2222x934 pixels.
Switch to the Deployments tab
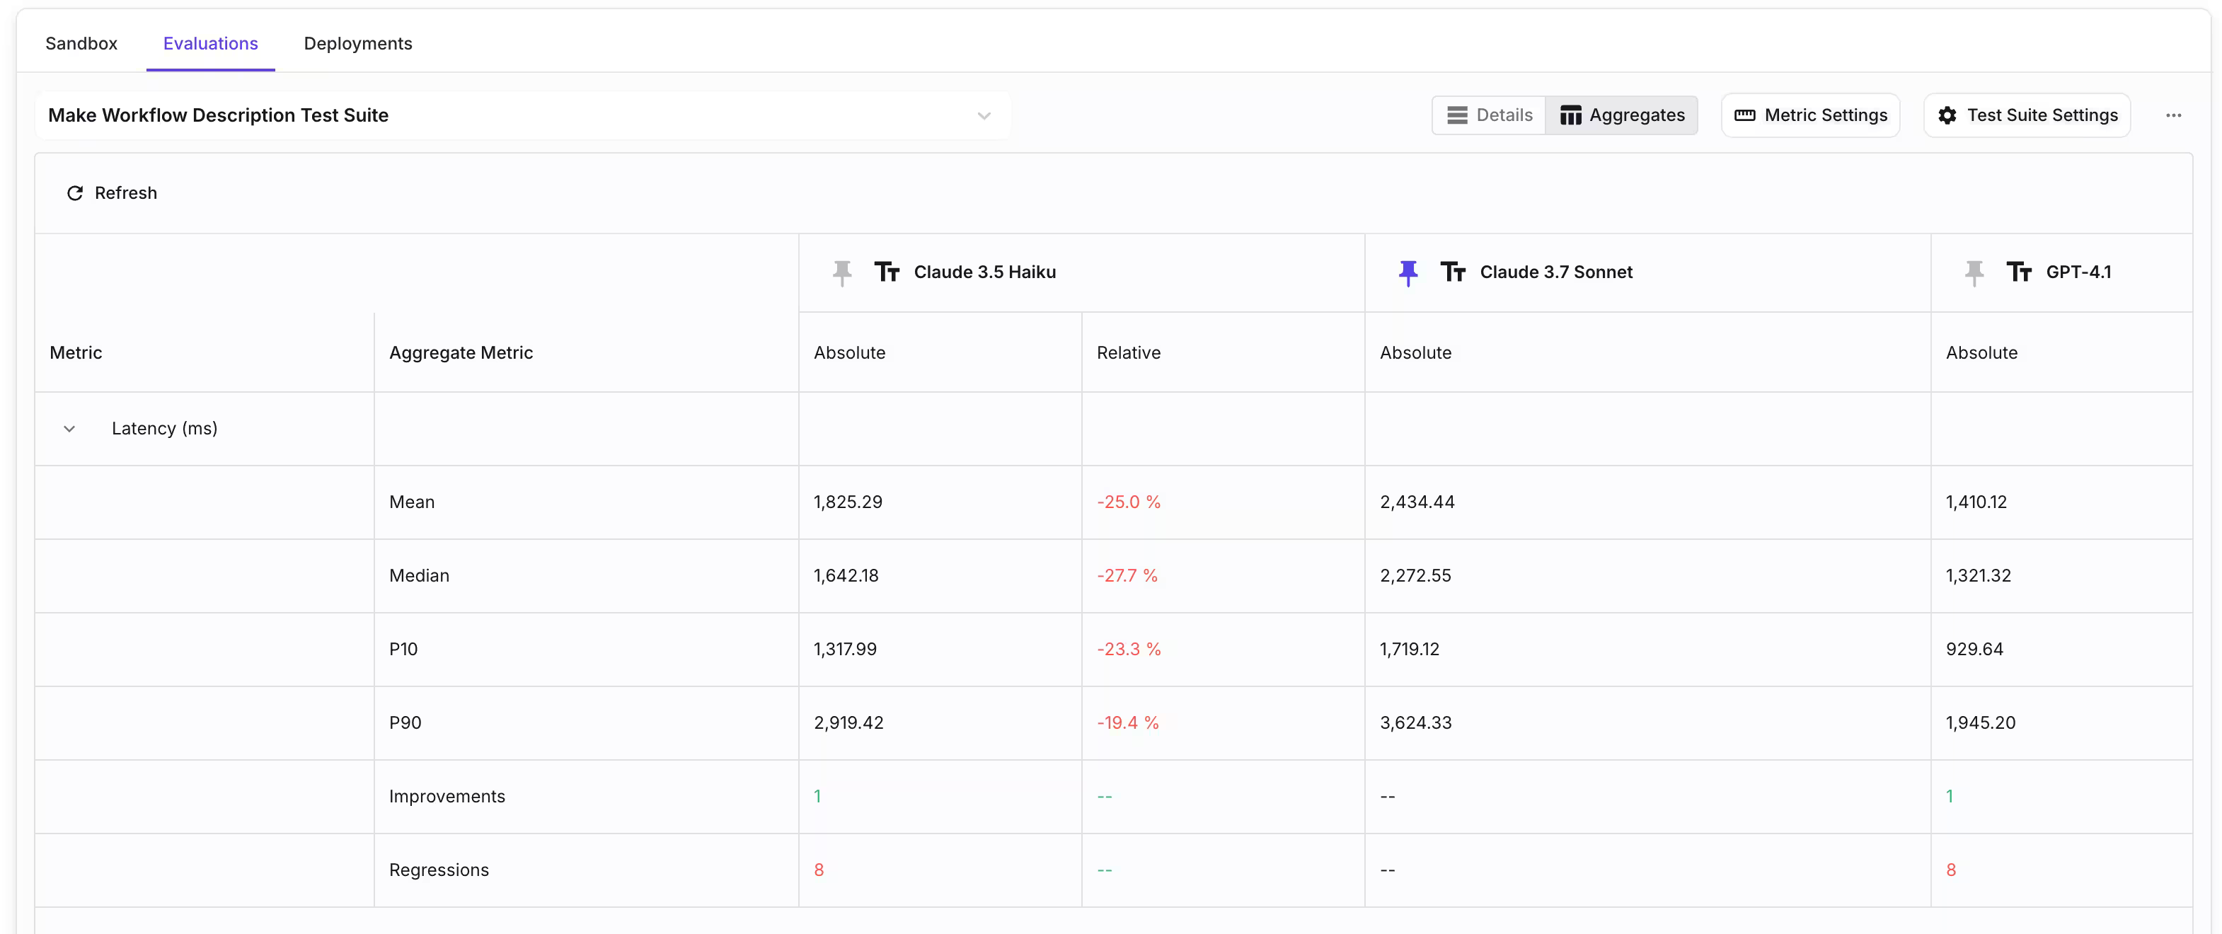(x=357, y=43)
